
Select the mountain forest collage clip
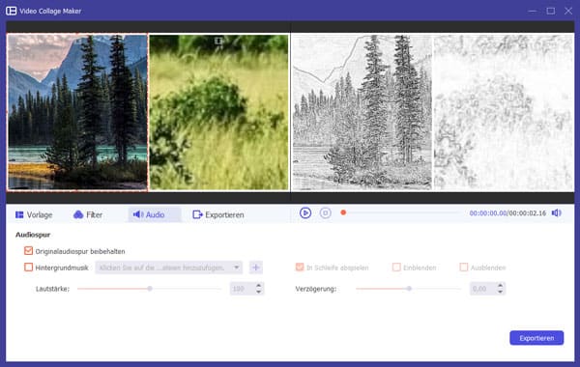click(77, 112)
